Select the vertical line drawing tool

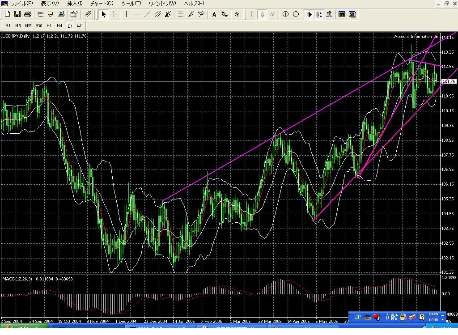coord(127,14)
